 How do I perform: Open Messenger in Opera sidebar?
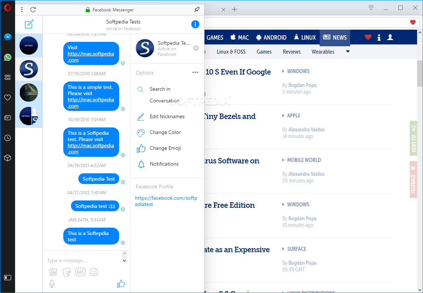(8, 37)
